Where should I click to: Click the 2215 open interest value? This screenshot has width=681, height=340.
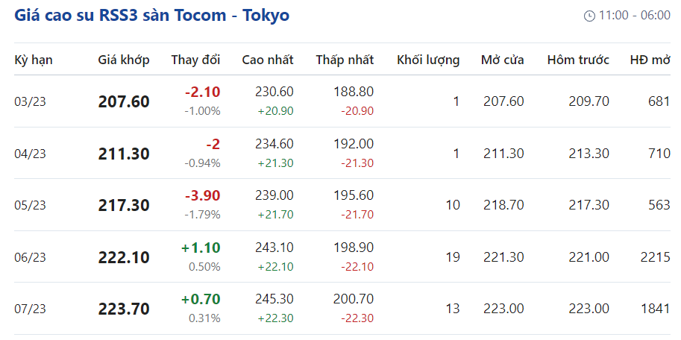[x=654, y=257]
